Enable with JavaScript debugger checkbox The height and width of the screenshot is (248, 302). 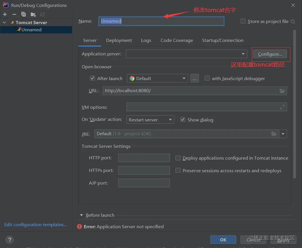(x=207, y=78)
